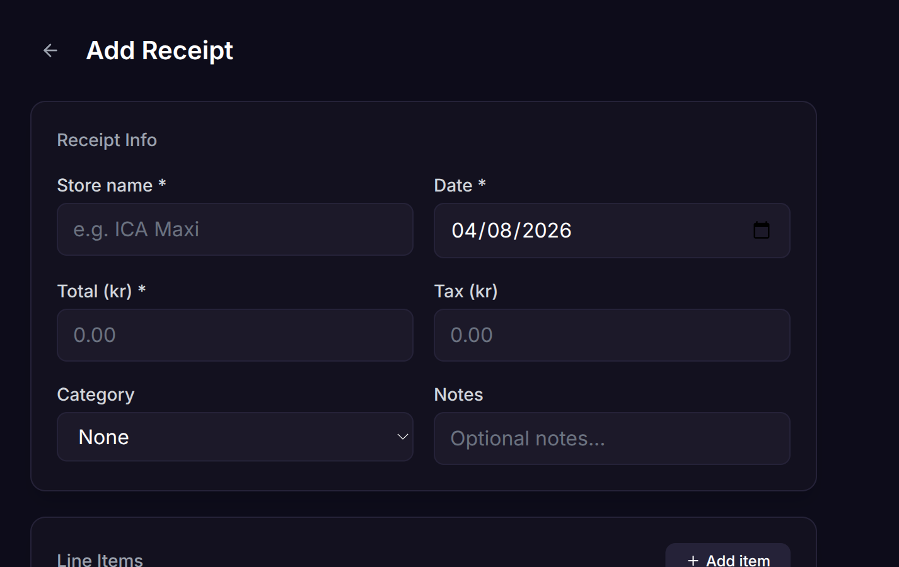Click the Optional notes text field
The image size is (899, 567).
612,438
